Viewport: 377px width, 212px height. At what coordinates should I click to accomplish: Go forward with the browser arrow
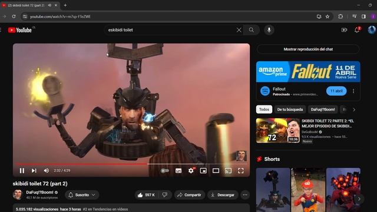(x=4, y=16)
